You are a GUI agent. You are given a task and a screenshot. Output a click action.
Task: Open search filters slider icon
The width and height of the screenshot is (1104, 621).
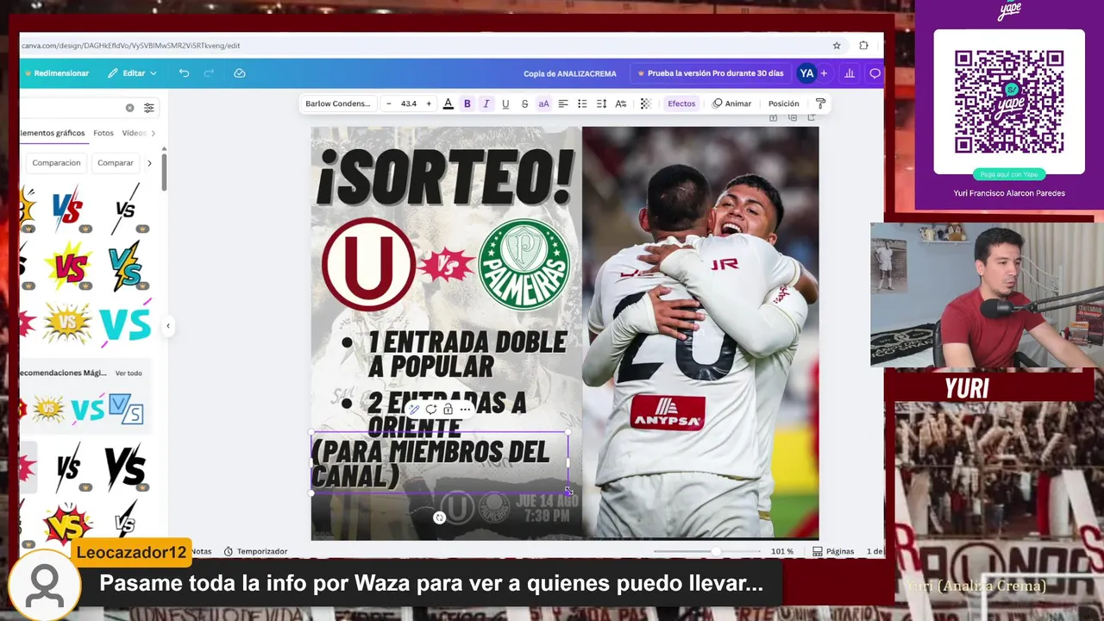point(148,108)
